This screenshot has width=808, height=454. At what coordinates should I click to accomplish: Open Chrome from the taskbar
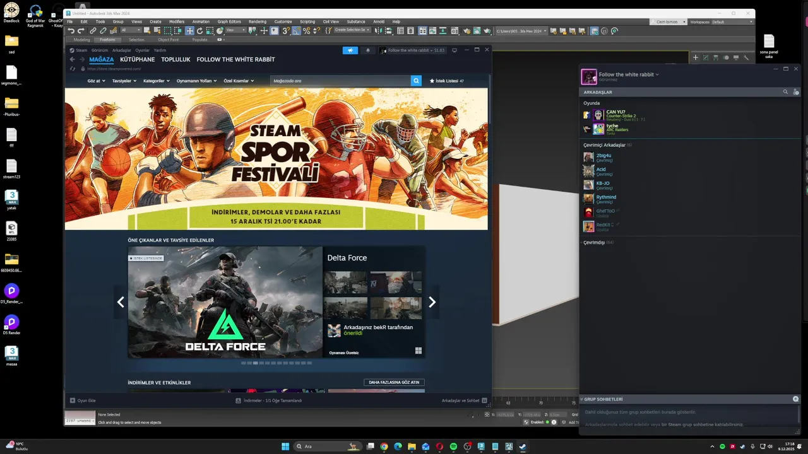(x=384, y=446)
